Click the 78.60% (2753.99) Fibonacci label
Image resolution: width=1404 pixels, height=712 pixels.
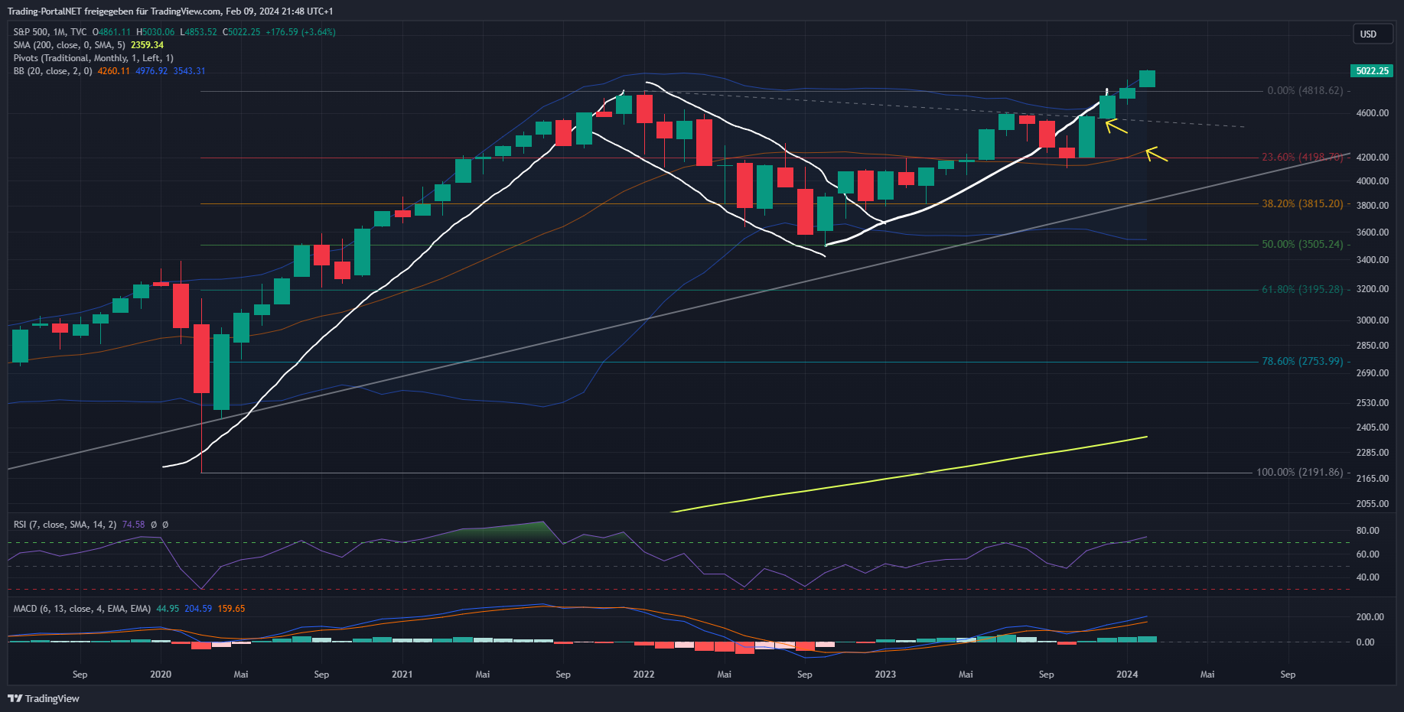tap(1302, 361)
